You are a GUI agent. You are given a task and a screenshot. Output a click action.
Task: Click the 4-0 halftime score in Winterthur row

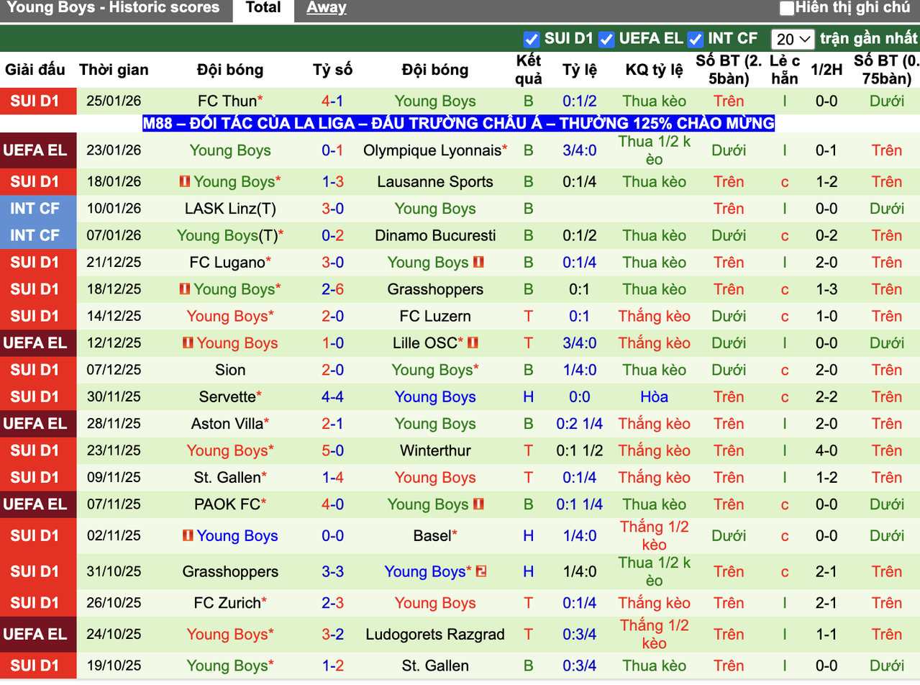tap(826, 451)
